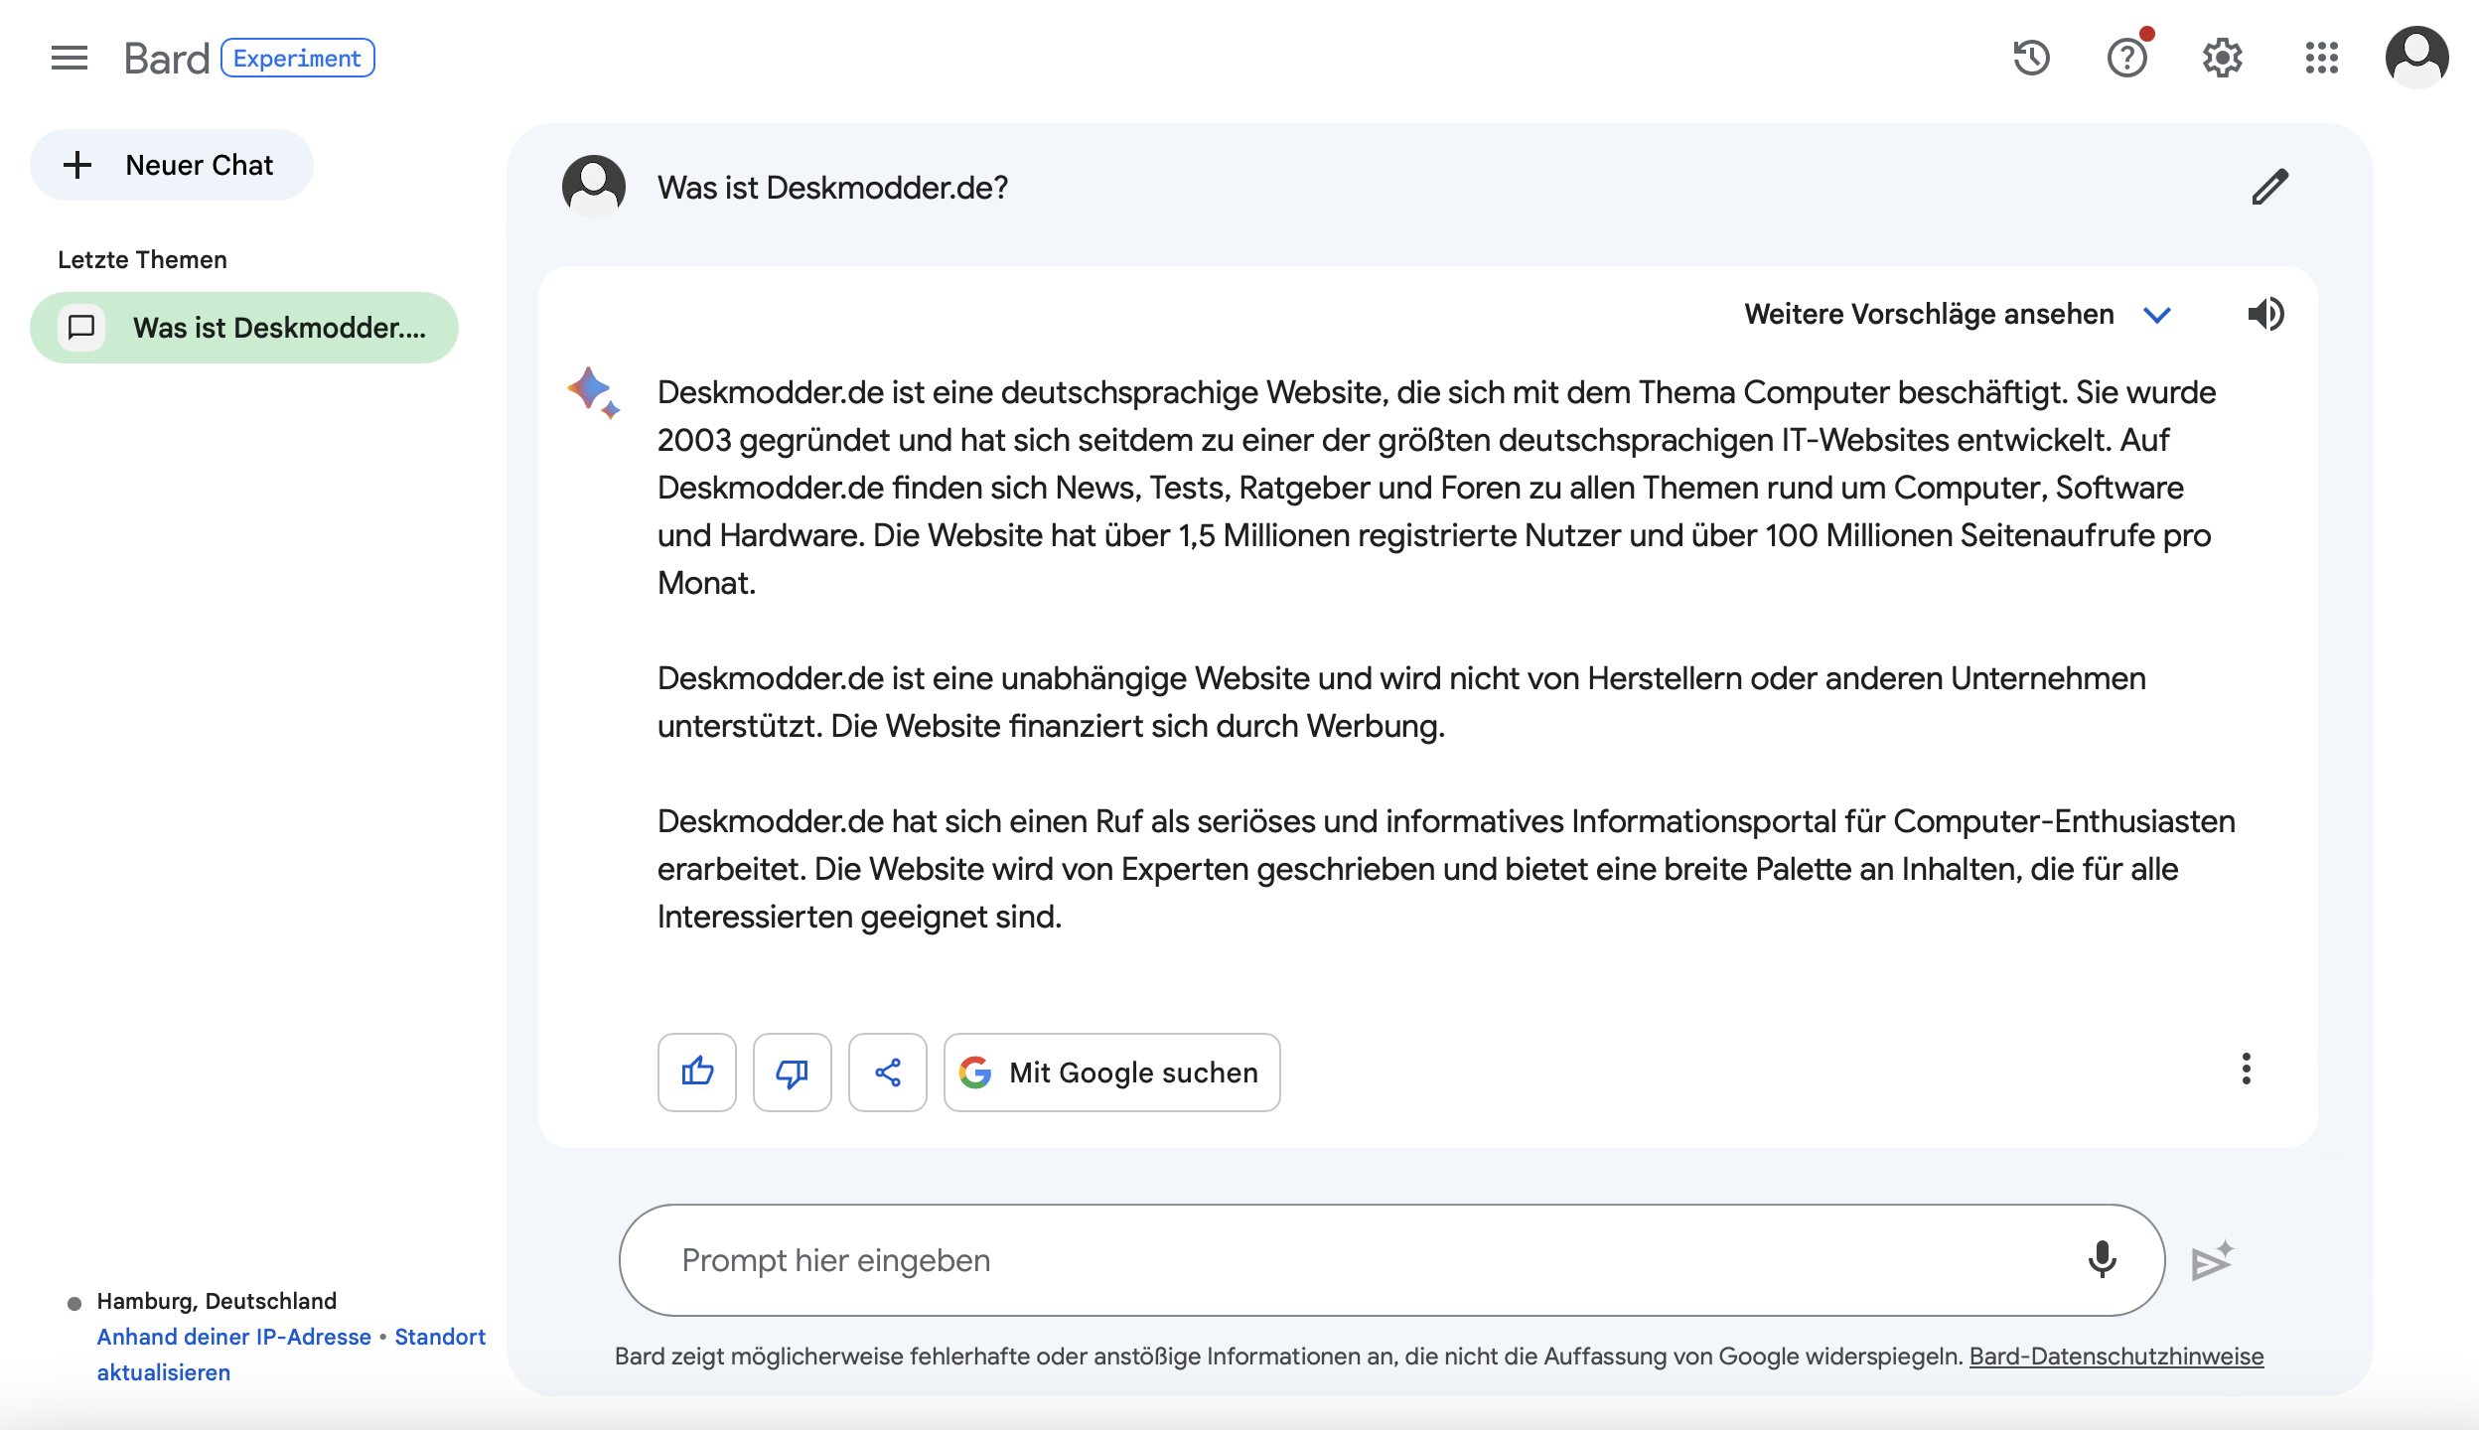Give thumbs up to the response
Screen dimensions: 2479x1430
(697, 1072)
